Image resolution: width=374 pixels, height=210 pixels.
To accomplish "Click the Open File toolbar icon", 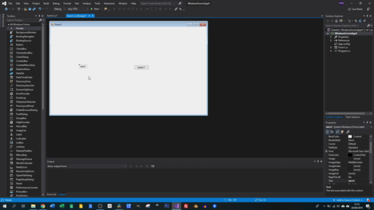I will pos(25,9).
